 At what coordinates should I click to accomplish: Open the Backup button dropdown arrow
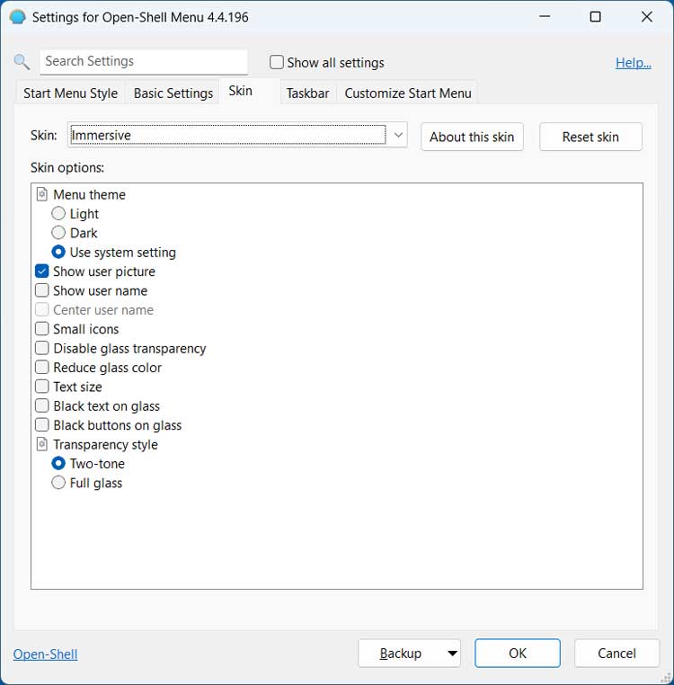[x=453, y=654]
